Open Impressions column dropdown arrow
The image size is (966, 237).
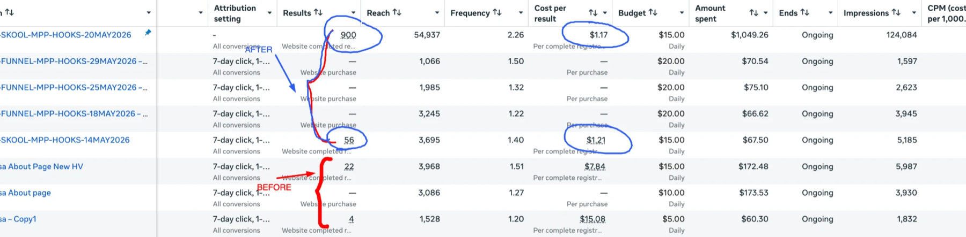914,13
